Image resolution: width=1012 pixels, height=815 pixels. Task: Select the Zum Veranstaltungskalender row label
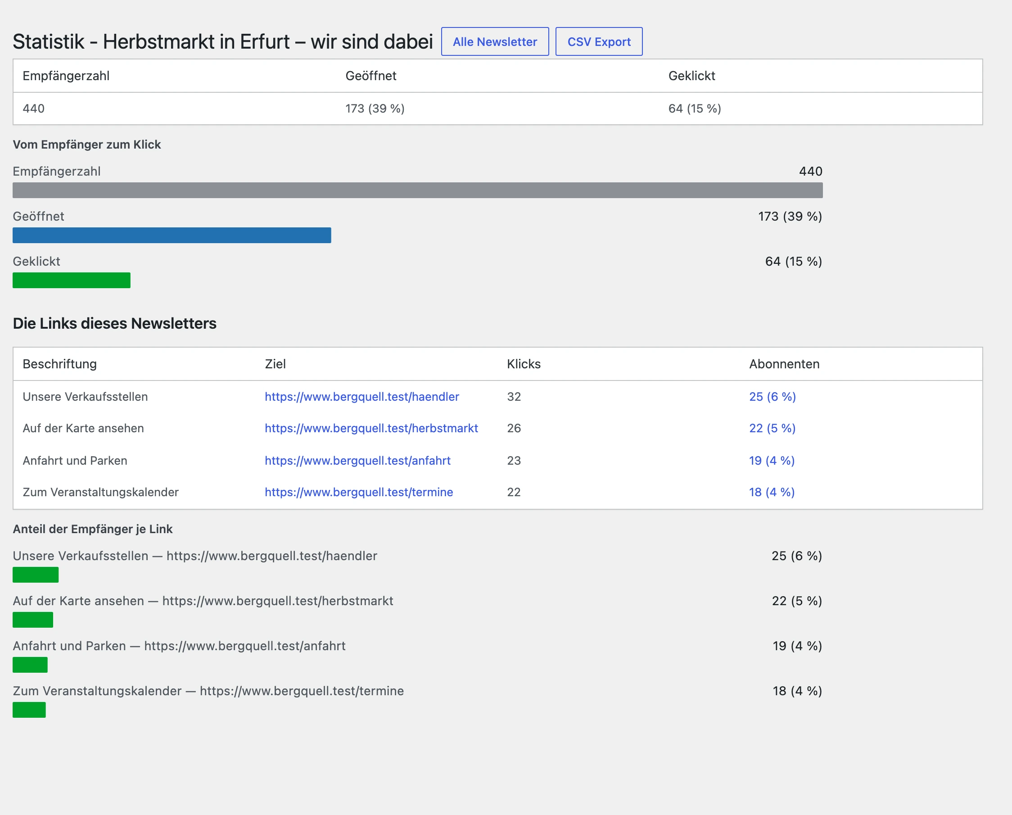101,492
